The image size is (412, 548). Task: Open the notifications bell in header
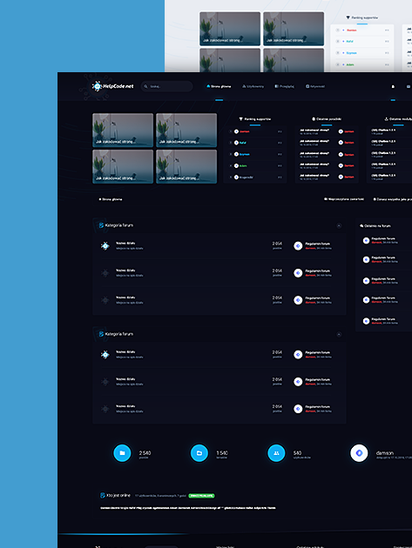pyautogui.click(x=393, y=86)
